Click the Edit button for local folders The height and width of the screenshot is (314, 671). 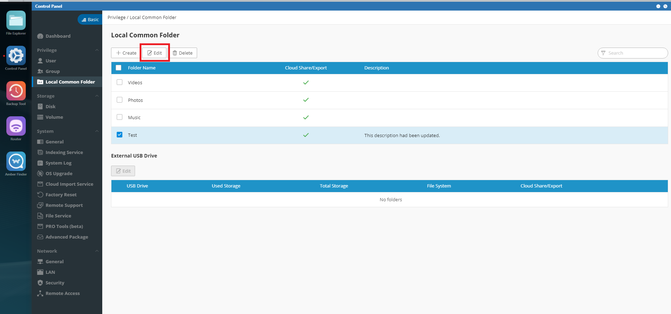click(x=154, y=53)
